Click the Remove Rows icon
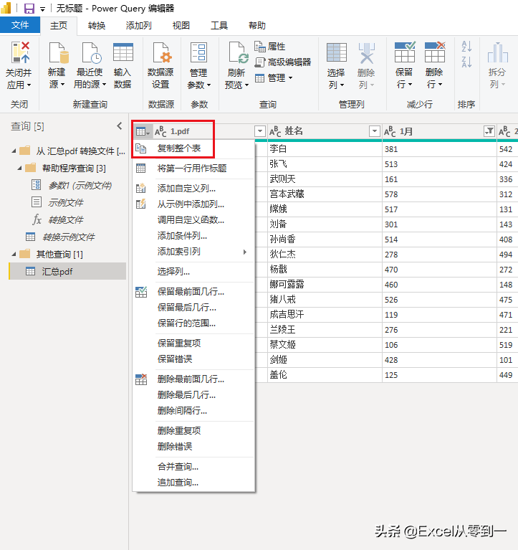Screen dimensions: 518x550 click(435, 52)
